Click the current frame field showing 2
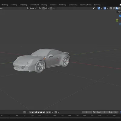Screen dimensions: 121x121 point(87,112)
